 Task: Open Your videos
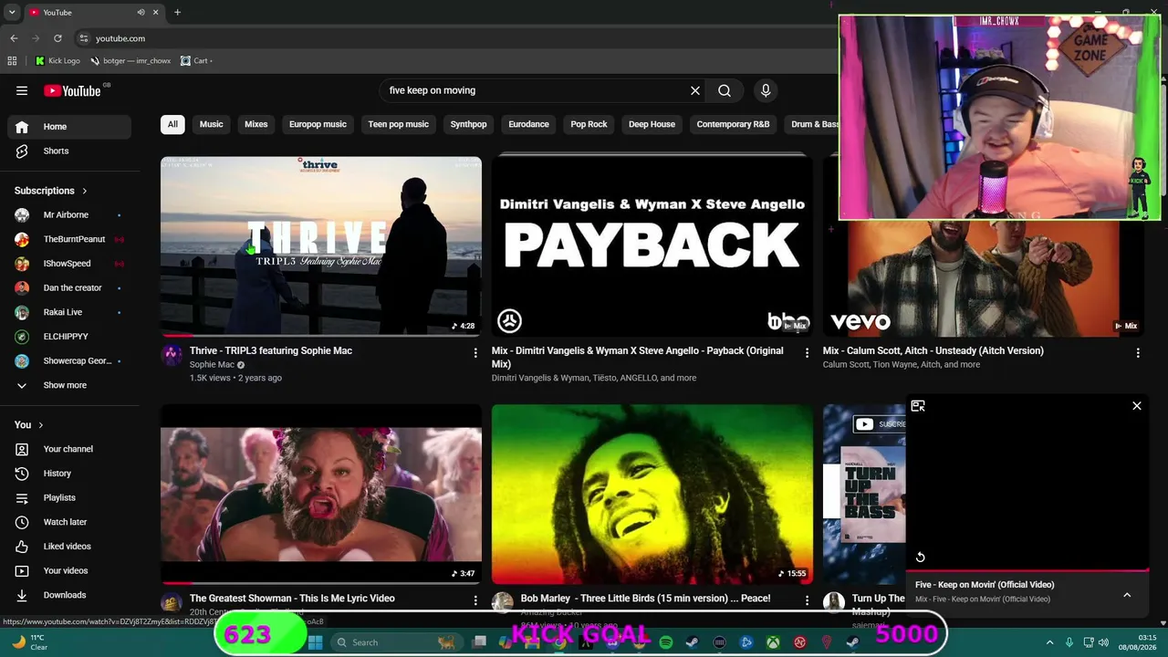(x=69, y=570)
